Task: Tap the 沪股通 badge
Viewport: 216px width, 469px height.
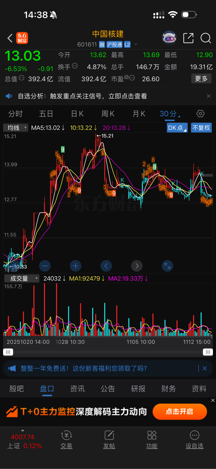Action: pos(114,45)
